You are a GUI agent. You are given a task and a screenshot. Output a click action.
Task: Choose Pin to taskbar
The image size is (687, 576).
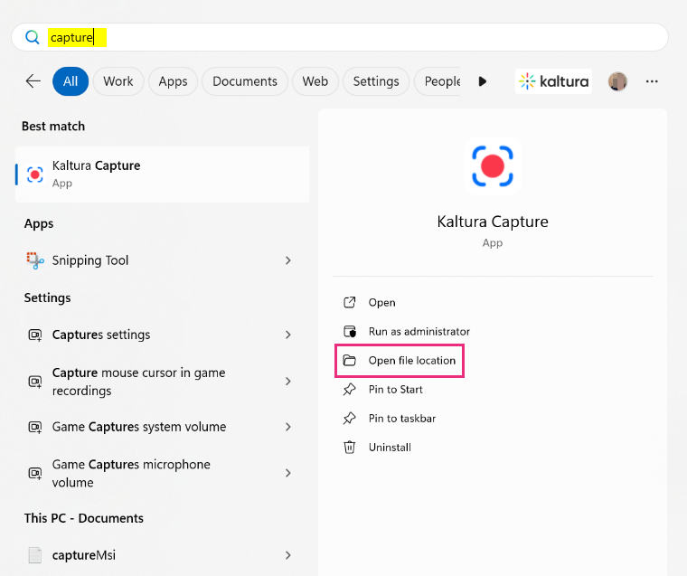[402, 418]
